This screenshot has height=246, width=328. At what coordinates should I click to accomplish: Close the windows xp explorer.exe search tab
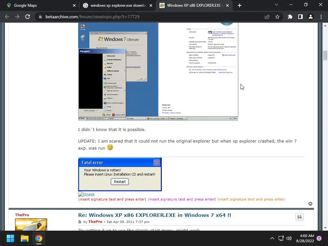pyautogui.click(x=151, y=5)
